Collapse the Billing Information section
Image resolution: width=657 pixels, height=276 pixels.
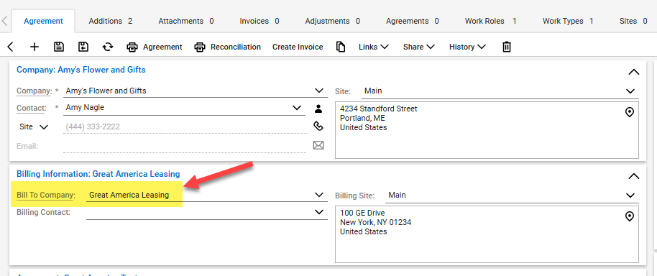click(x=634, y=176)
